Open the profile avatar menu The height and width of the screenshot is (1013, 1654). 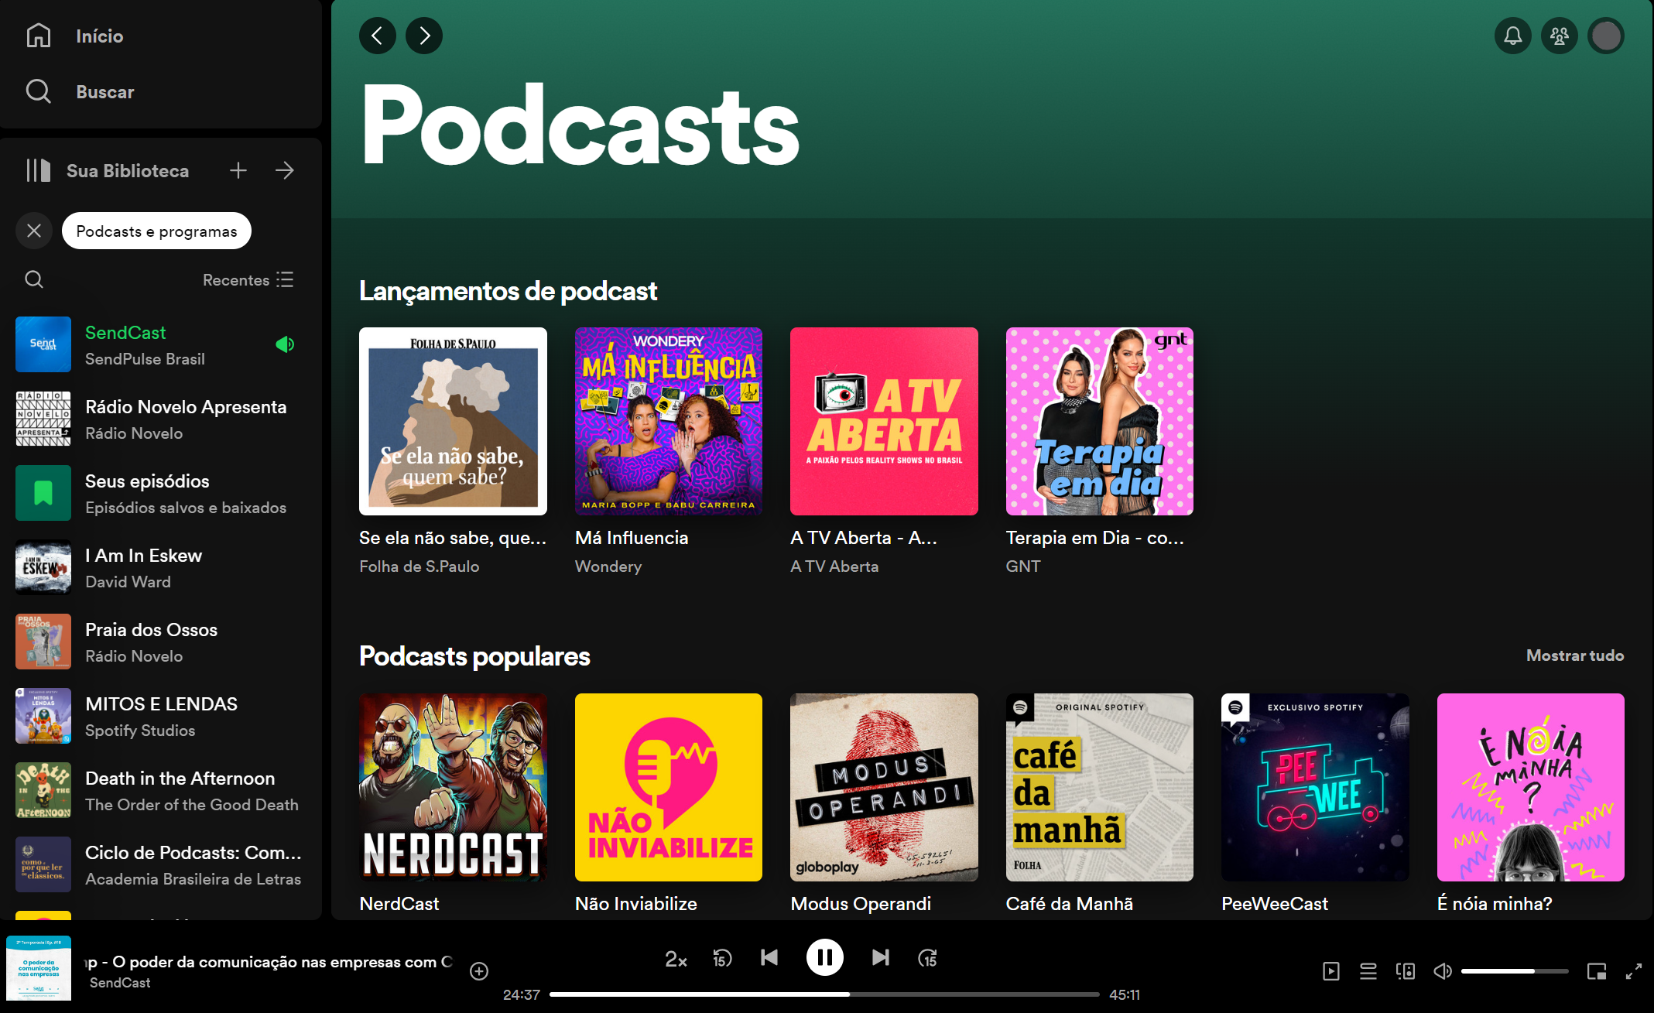(1606, 36)
